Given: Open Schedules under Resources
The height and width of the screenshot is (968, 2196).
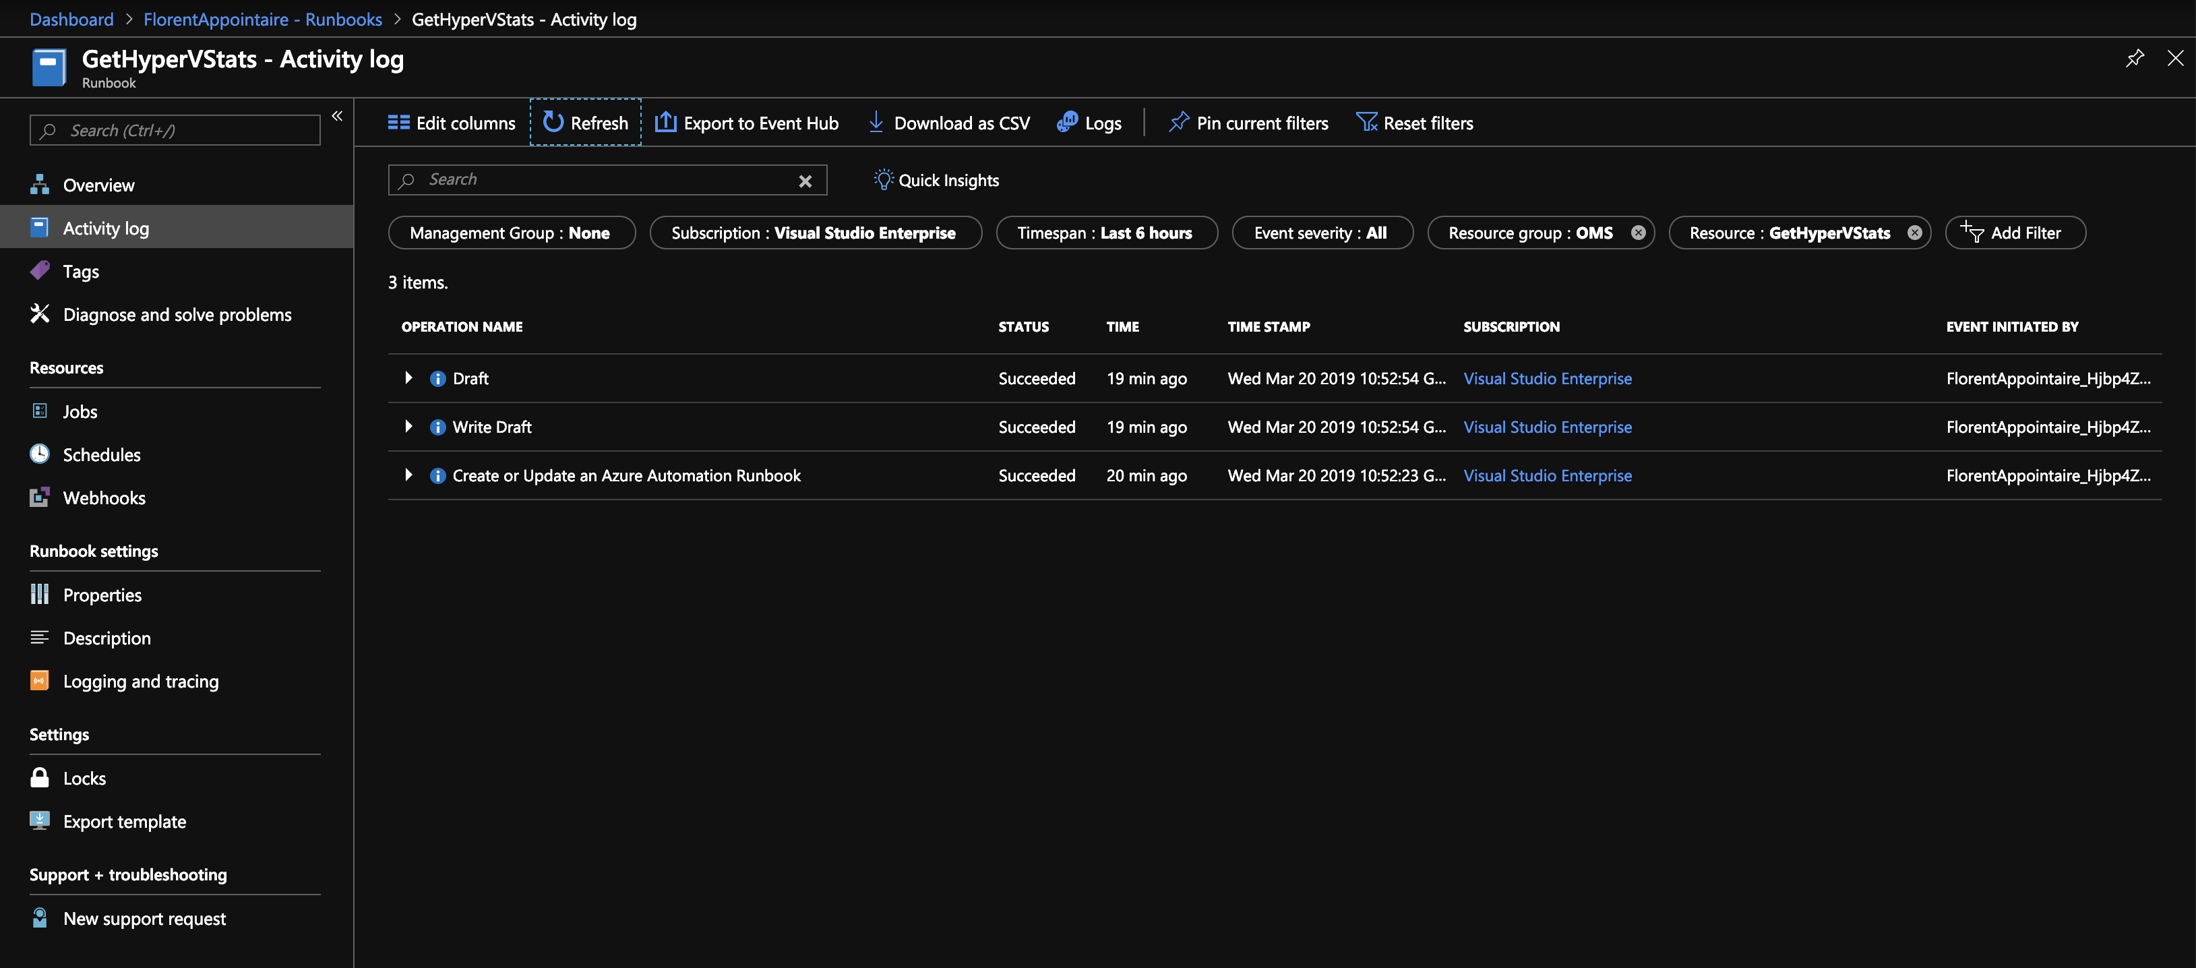Looking at the screenshot, I should coord(177,454).
